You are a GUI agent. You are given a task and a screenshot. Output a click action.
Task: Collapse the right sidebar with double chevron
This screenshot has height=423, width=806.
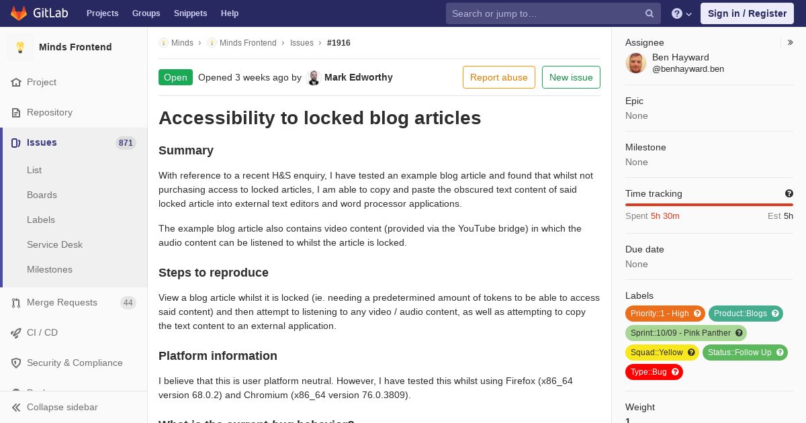coord(791,42)
